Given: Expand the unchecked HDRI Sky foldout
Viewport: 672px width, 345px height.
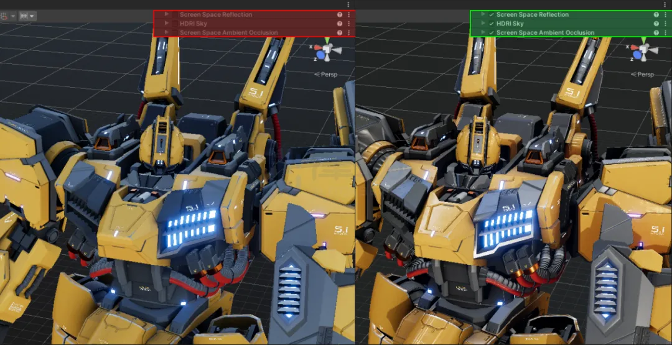Looking at the screenshot, I should (166, 24).
